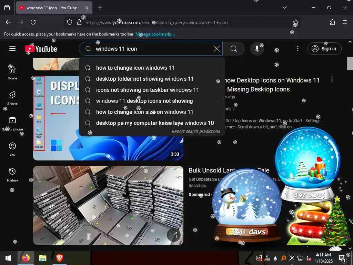Choose suggestion desktop folder not showing windows 11

[x=152, y=79]
